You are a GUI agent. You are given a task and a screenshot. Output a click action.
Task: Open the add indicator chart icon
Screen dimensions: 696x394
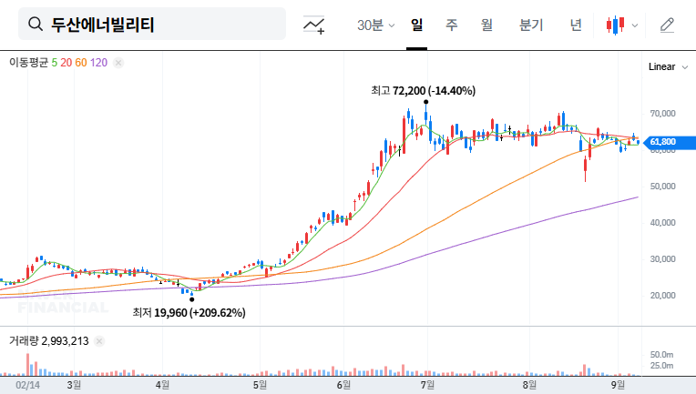tap(313, 25)
